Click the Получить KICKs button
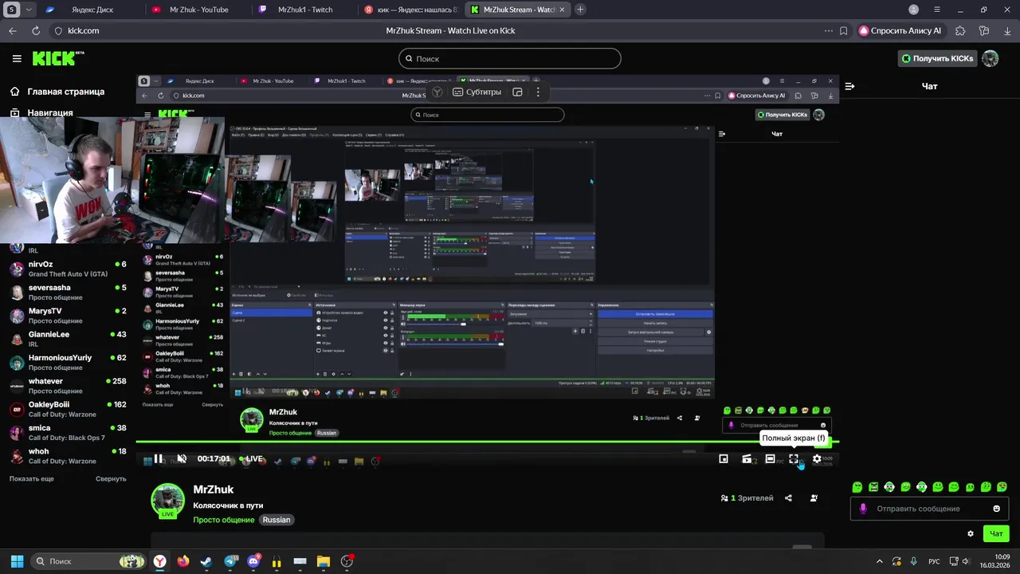1020x574 pixels. tap(937, 58)
